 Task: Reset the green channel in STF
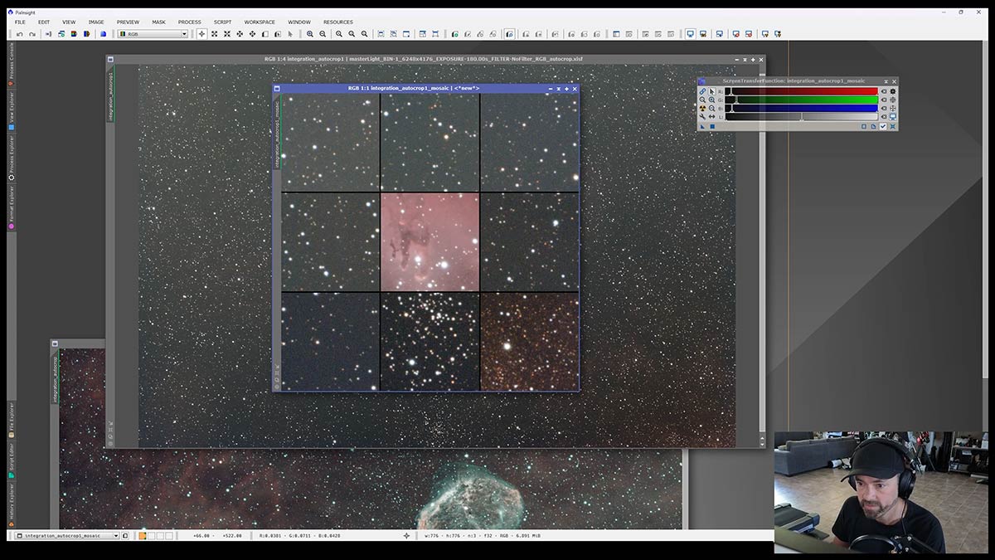coord(884,100)
